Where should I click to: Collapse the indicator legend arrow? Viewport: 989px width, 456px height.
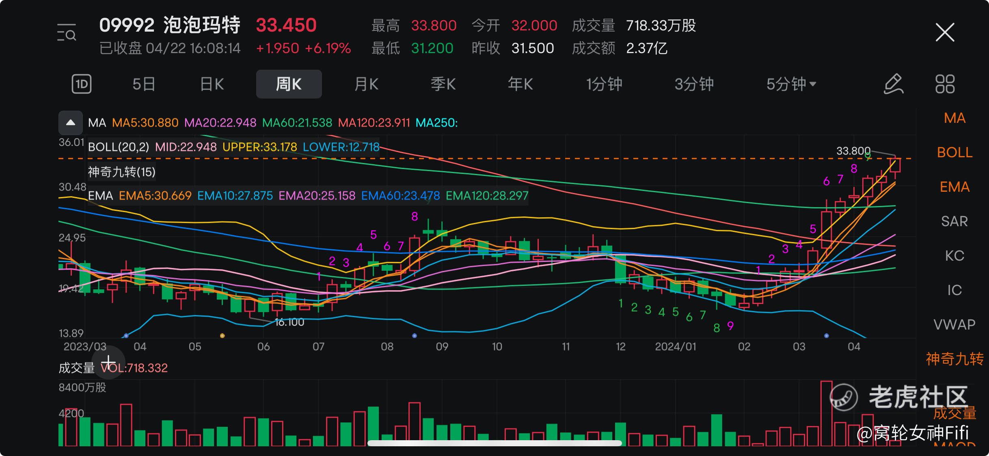(x=71, y=123)
